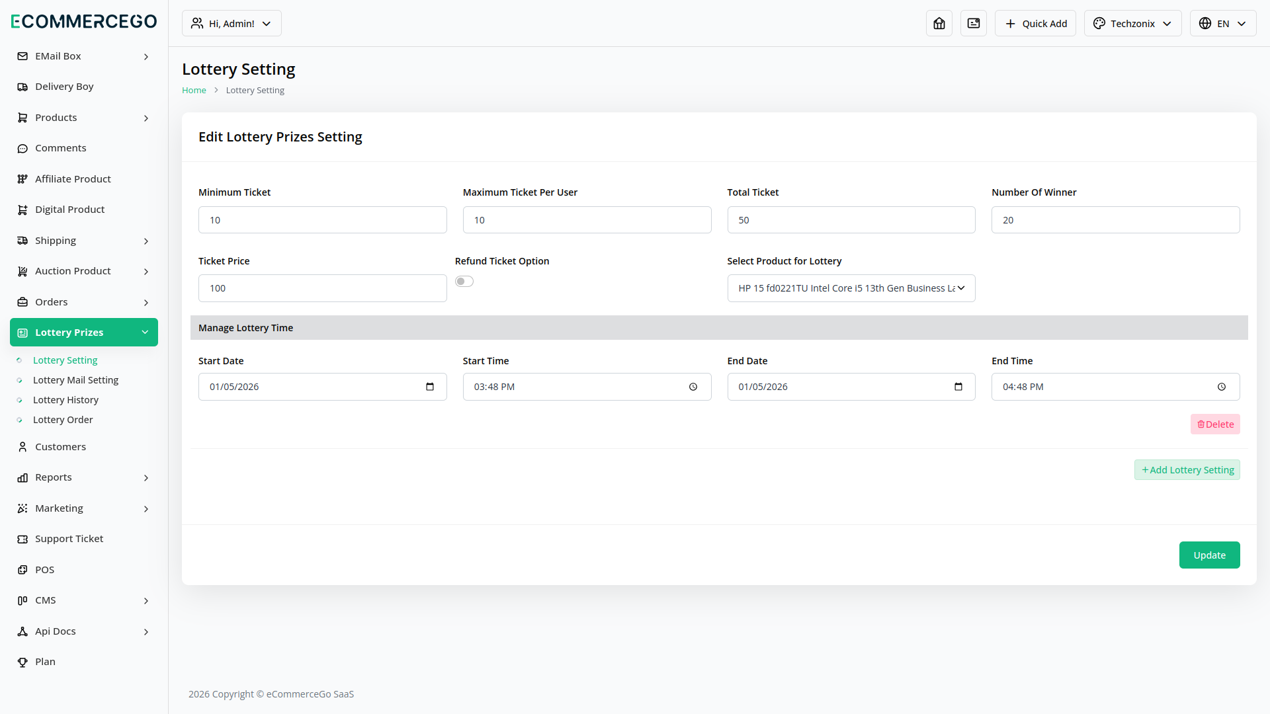Viewport: 1270px width, 714px height.
Task: Collapse the Lottery Prizes menu
Action: 84,332
